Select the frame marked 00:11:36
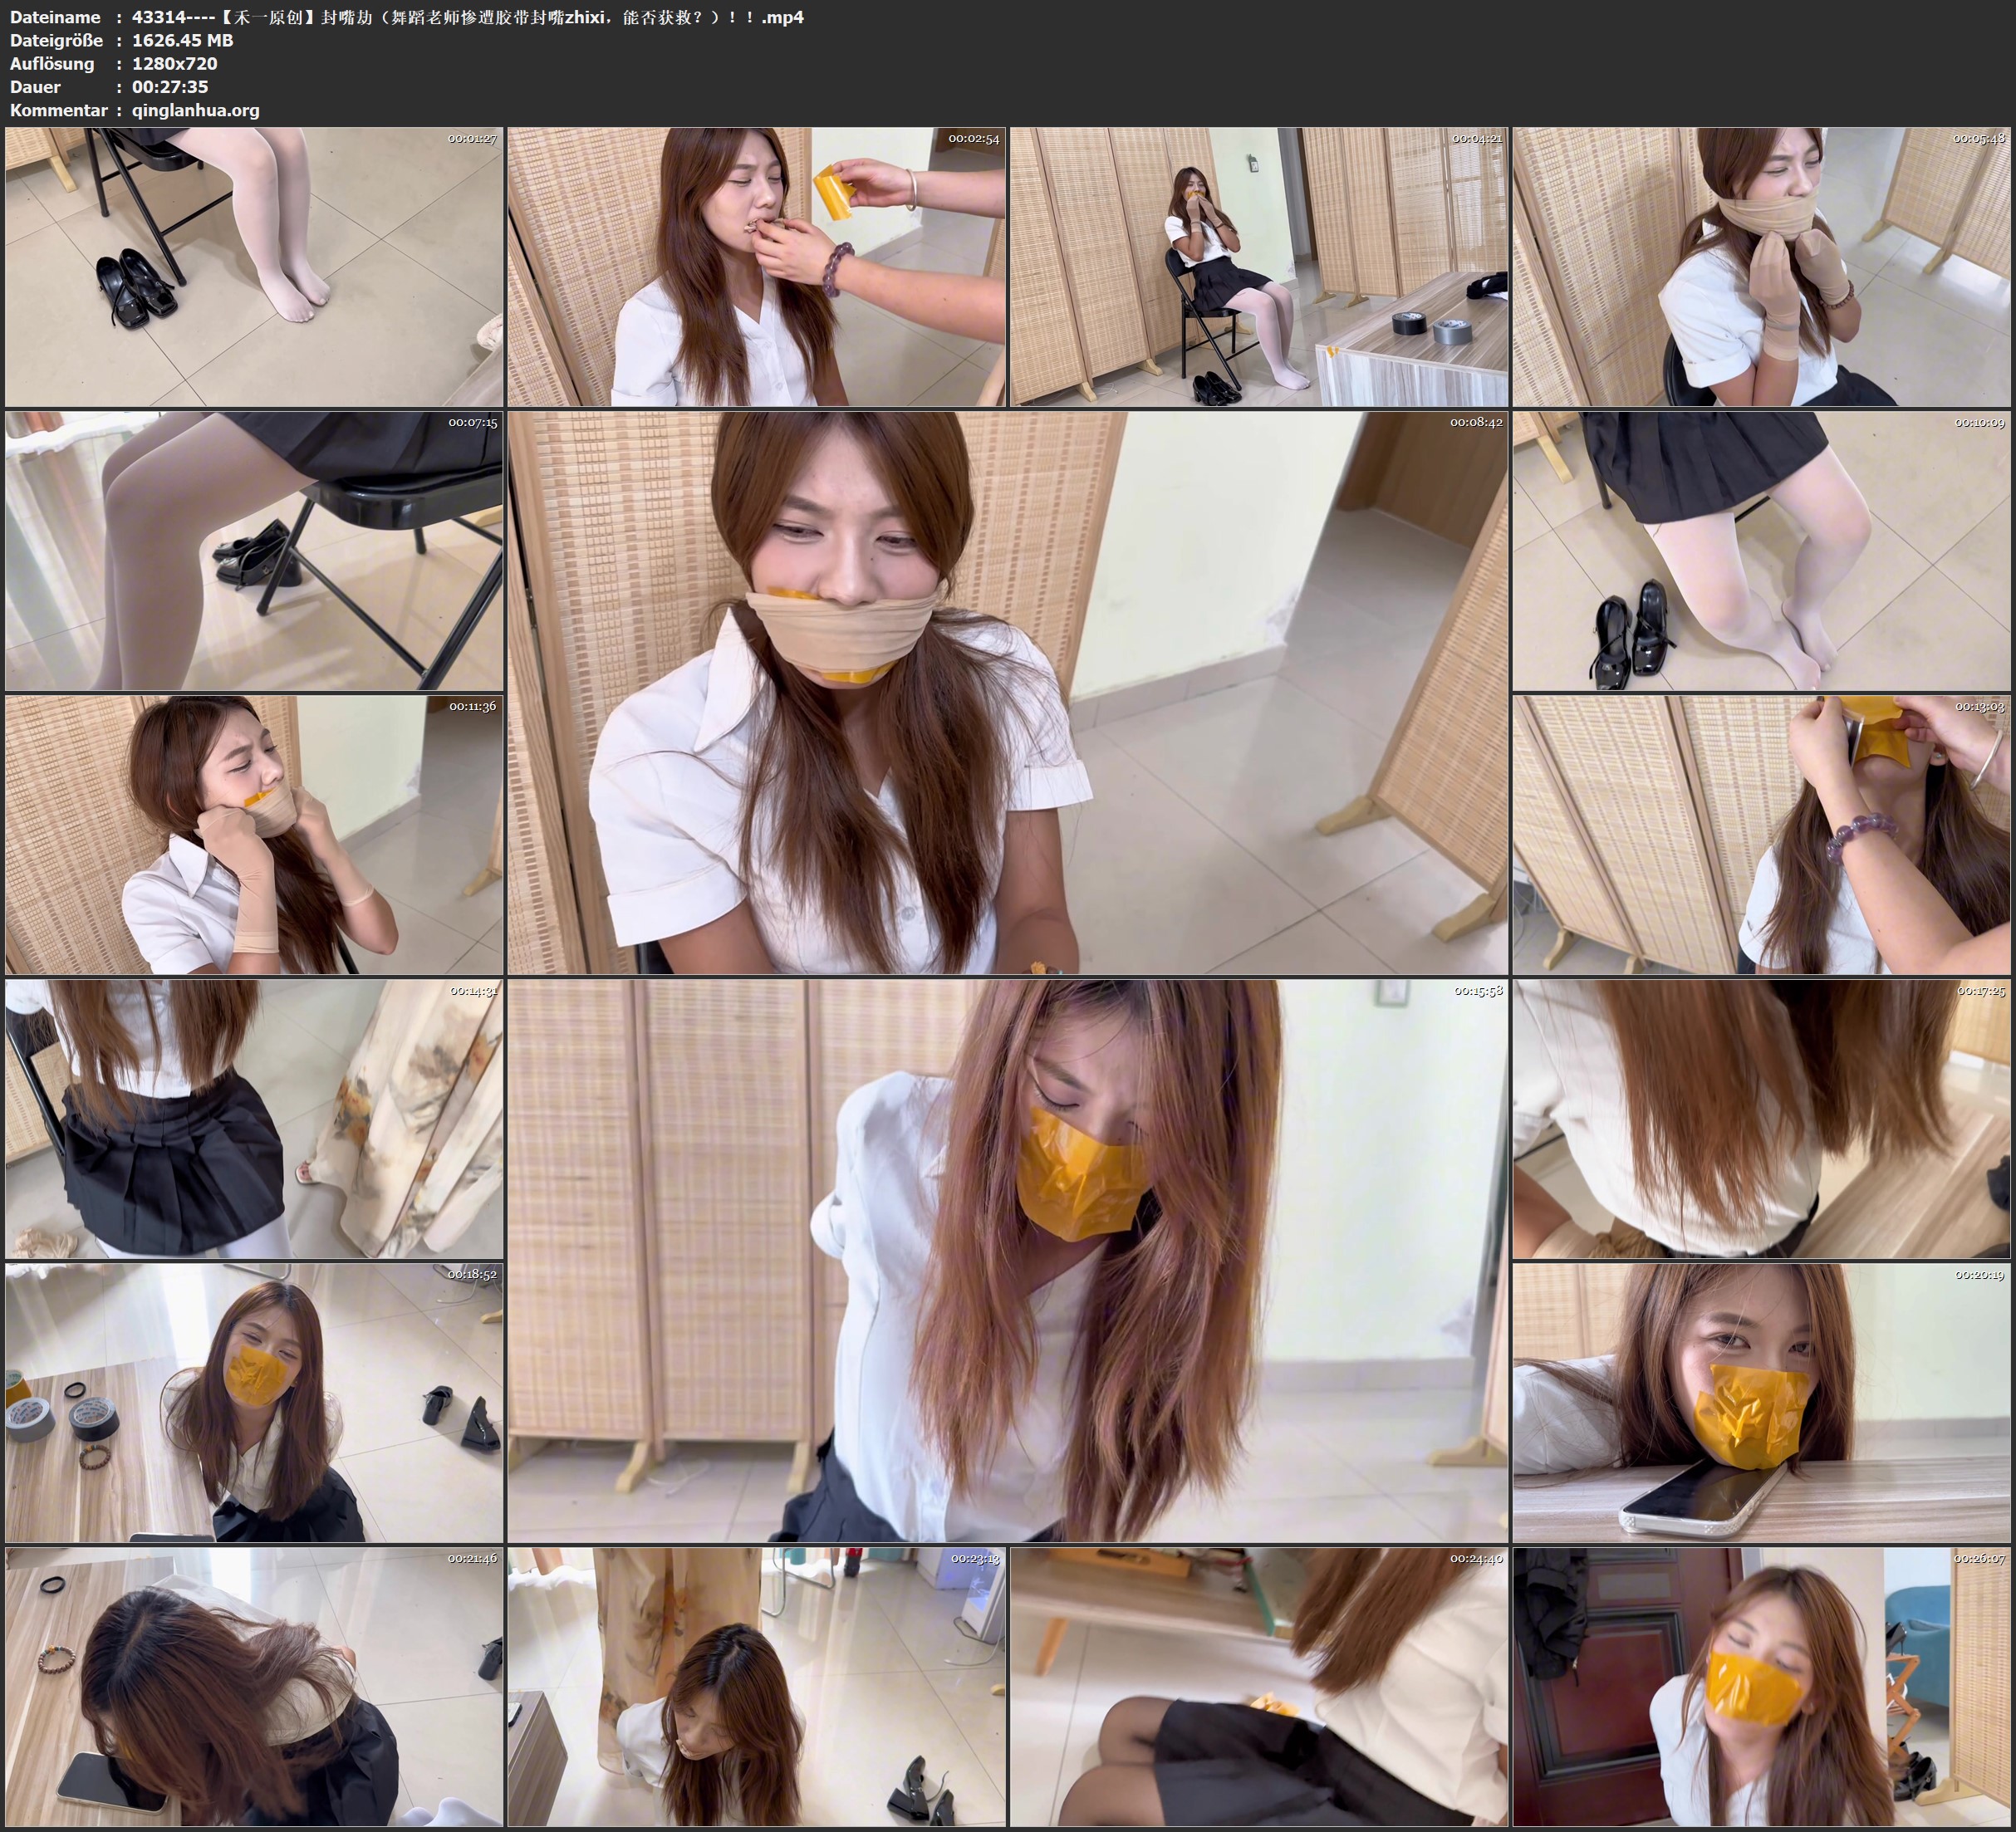This screenshot has width=2016, height=1832. (254, 835)
